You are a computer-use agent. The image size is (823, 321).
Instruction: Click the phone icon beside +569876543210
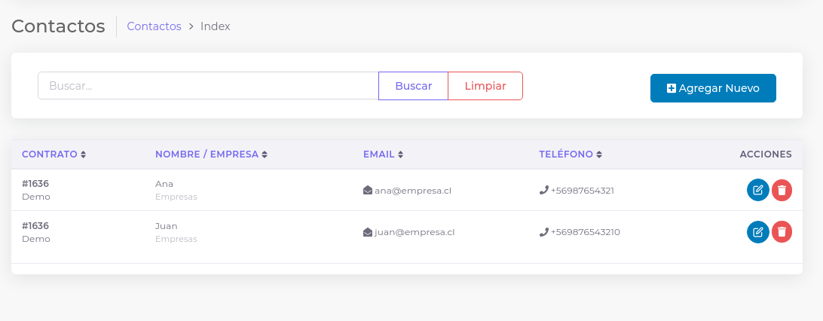click(x=543, y=232)
